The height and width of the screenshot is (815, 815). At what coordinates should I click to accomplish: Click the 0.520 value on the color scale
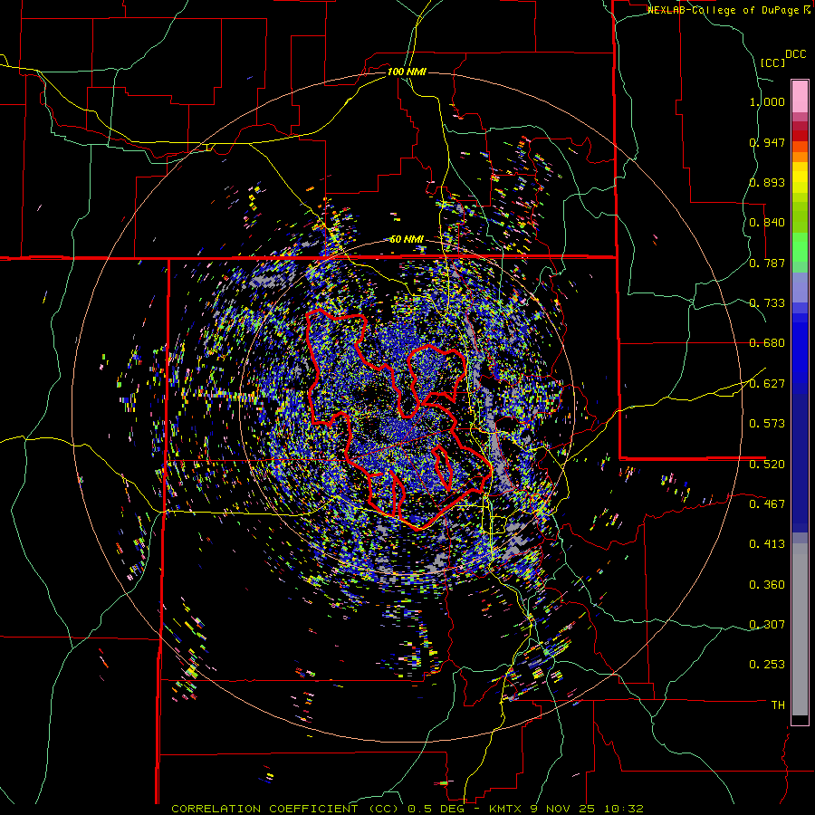coord(767,465)
